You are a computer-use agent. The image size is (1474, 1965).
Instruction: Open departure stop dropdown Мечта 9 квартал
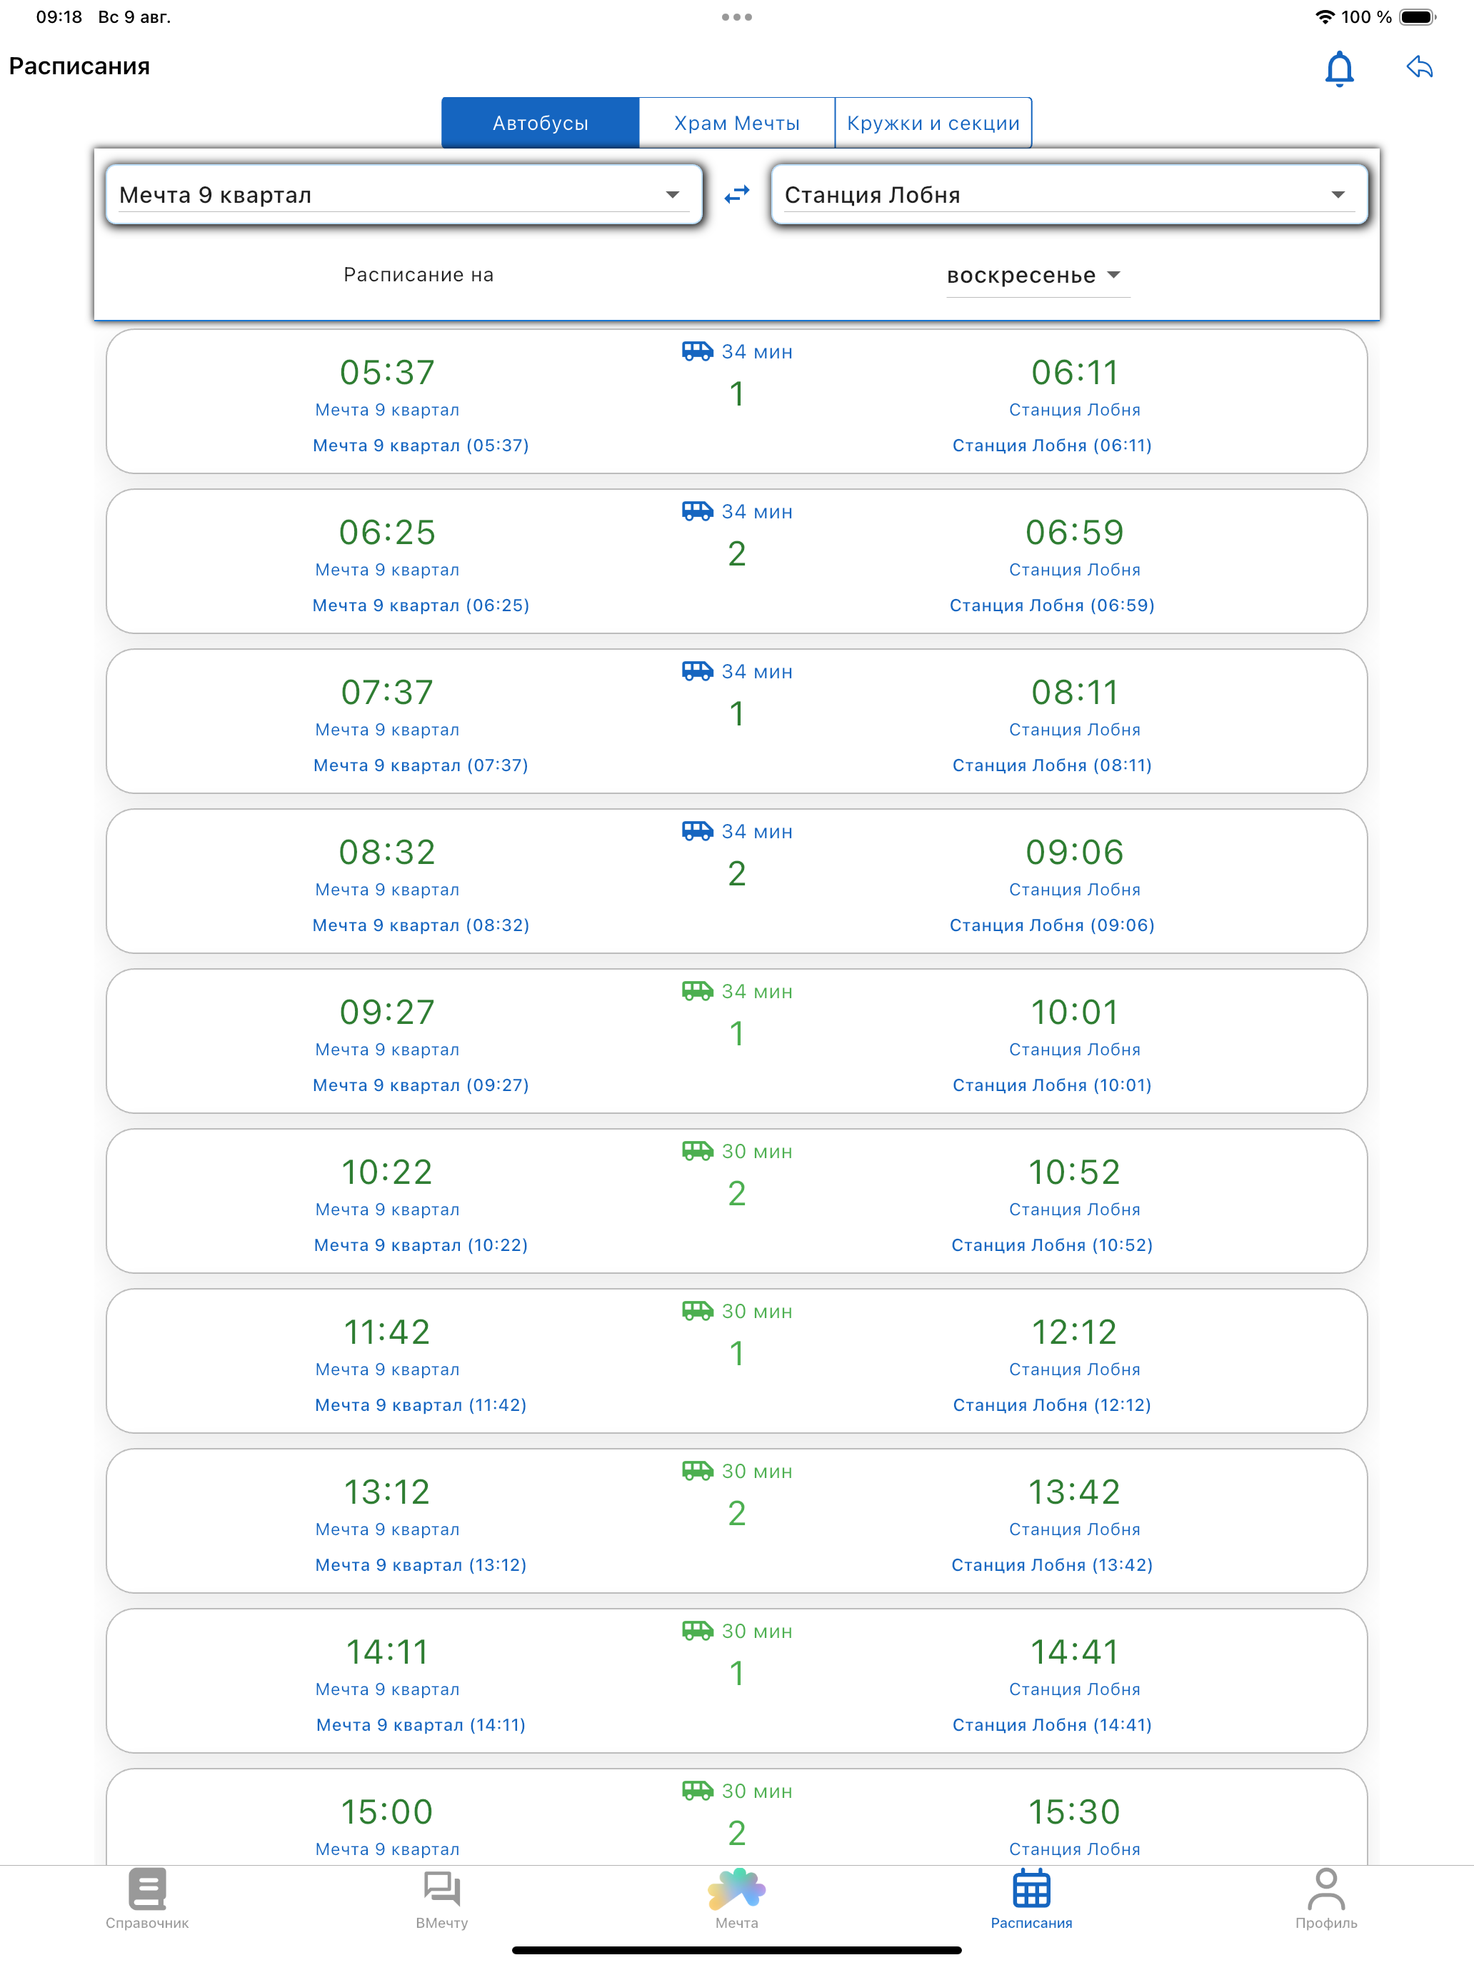point(404,194)
